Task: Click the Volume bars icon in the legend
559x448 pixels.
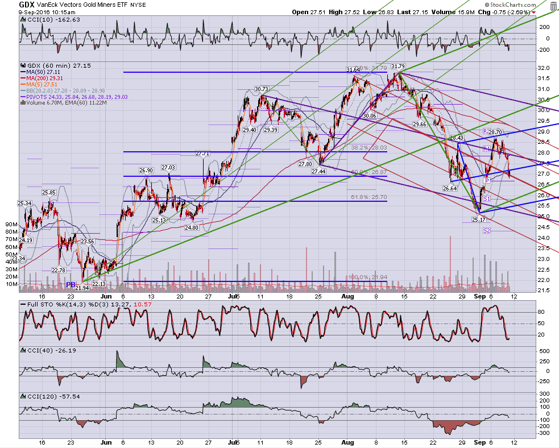Action: tap(23, 103)
